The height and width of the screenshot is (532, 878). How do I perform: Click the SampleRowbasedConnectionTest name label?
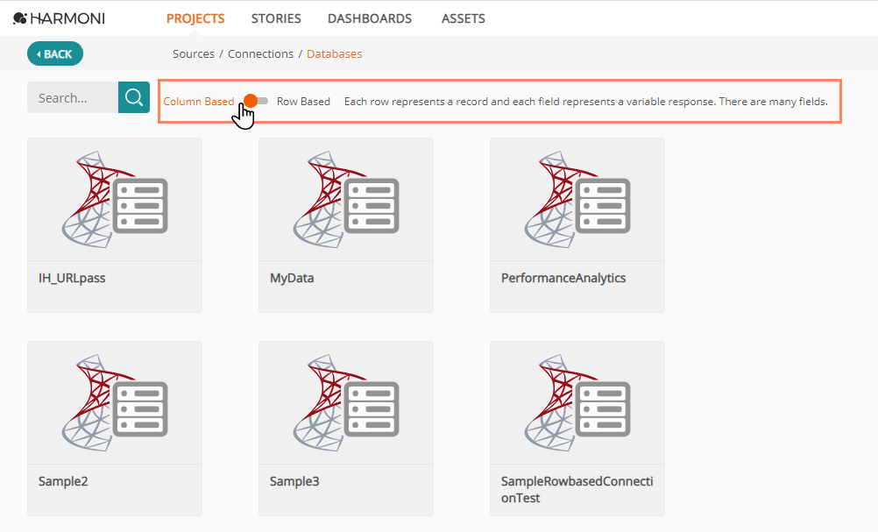point(577,489)
